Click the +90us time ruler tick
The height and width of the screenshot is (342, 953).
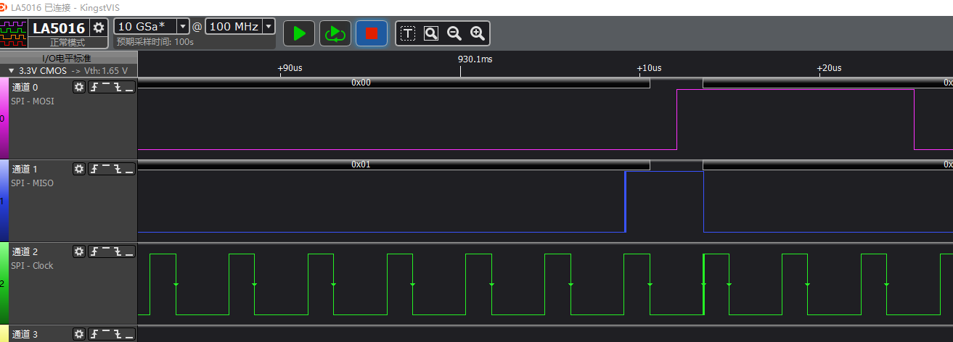tap(290, 68)
